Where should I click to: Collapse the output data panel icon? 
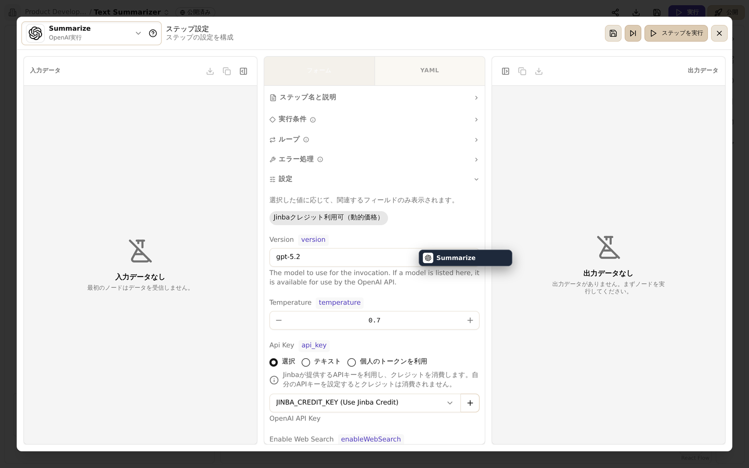coord(506,71)
